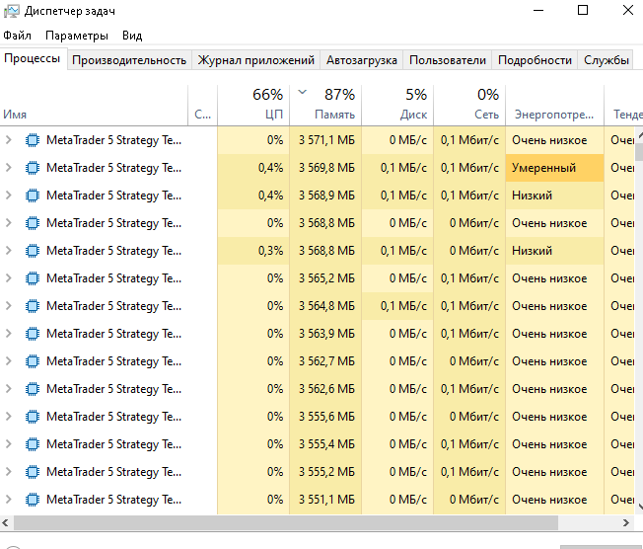Switch to the Службы tab
Screen dimensions: 643x549
[607, 60]
